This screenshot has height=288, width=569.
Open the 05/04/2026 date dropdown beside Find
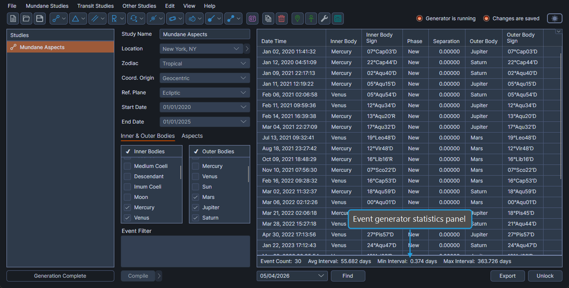pyautogui.click(x=292, y=276)
